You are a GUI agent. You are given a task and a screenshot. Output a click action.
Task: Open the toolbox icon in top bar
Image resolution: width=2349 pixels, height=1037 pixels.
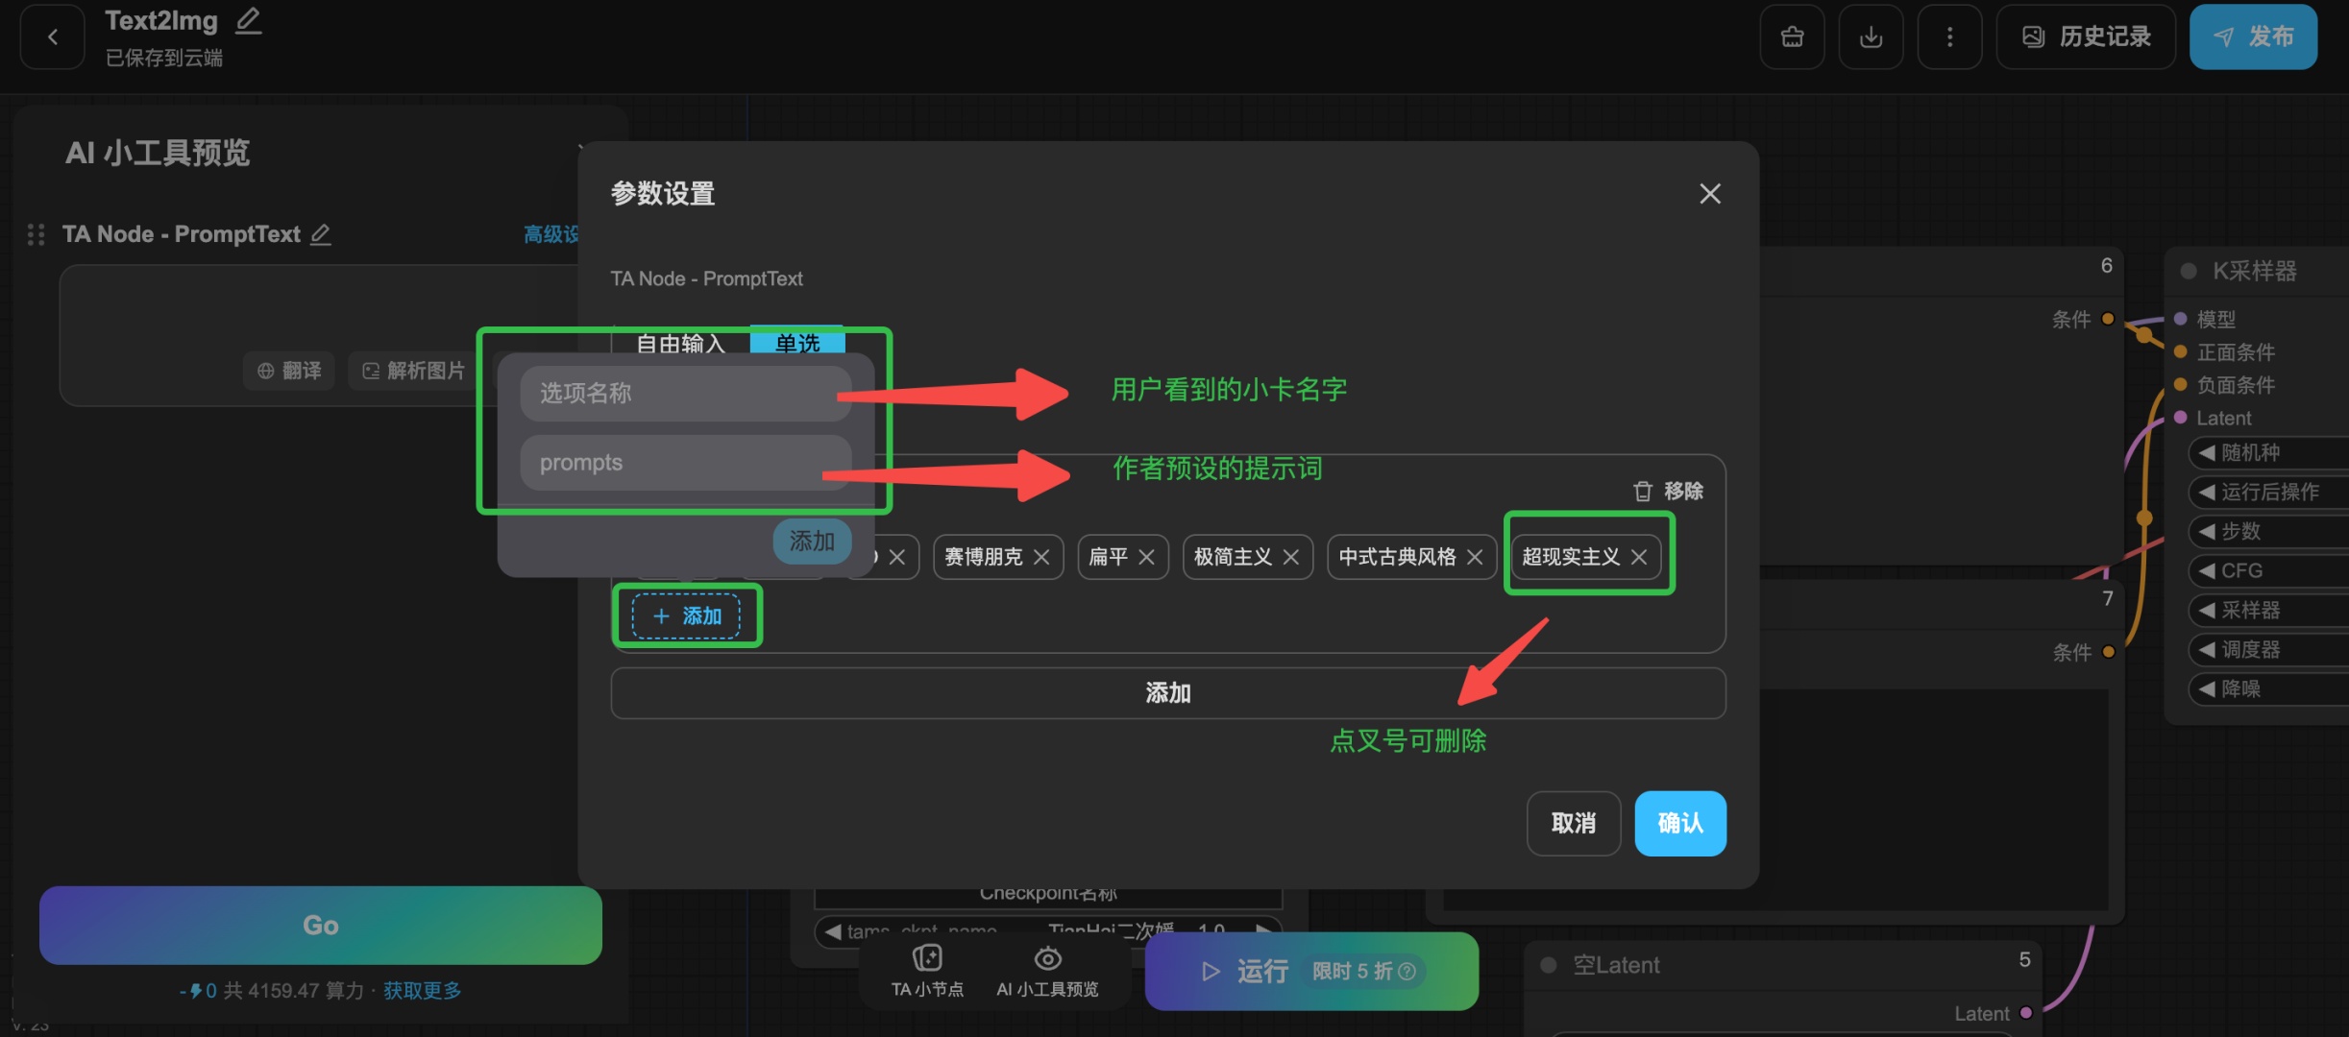pyautogui.click(x=1792, y=37)
